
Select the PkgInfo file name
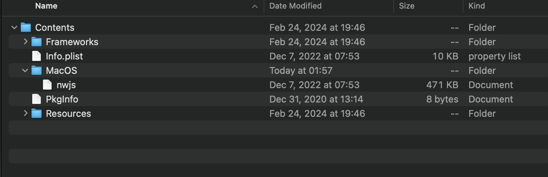[x=62, y=99]
